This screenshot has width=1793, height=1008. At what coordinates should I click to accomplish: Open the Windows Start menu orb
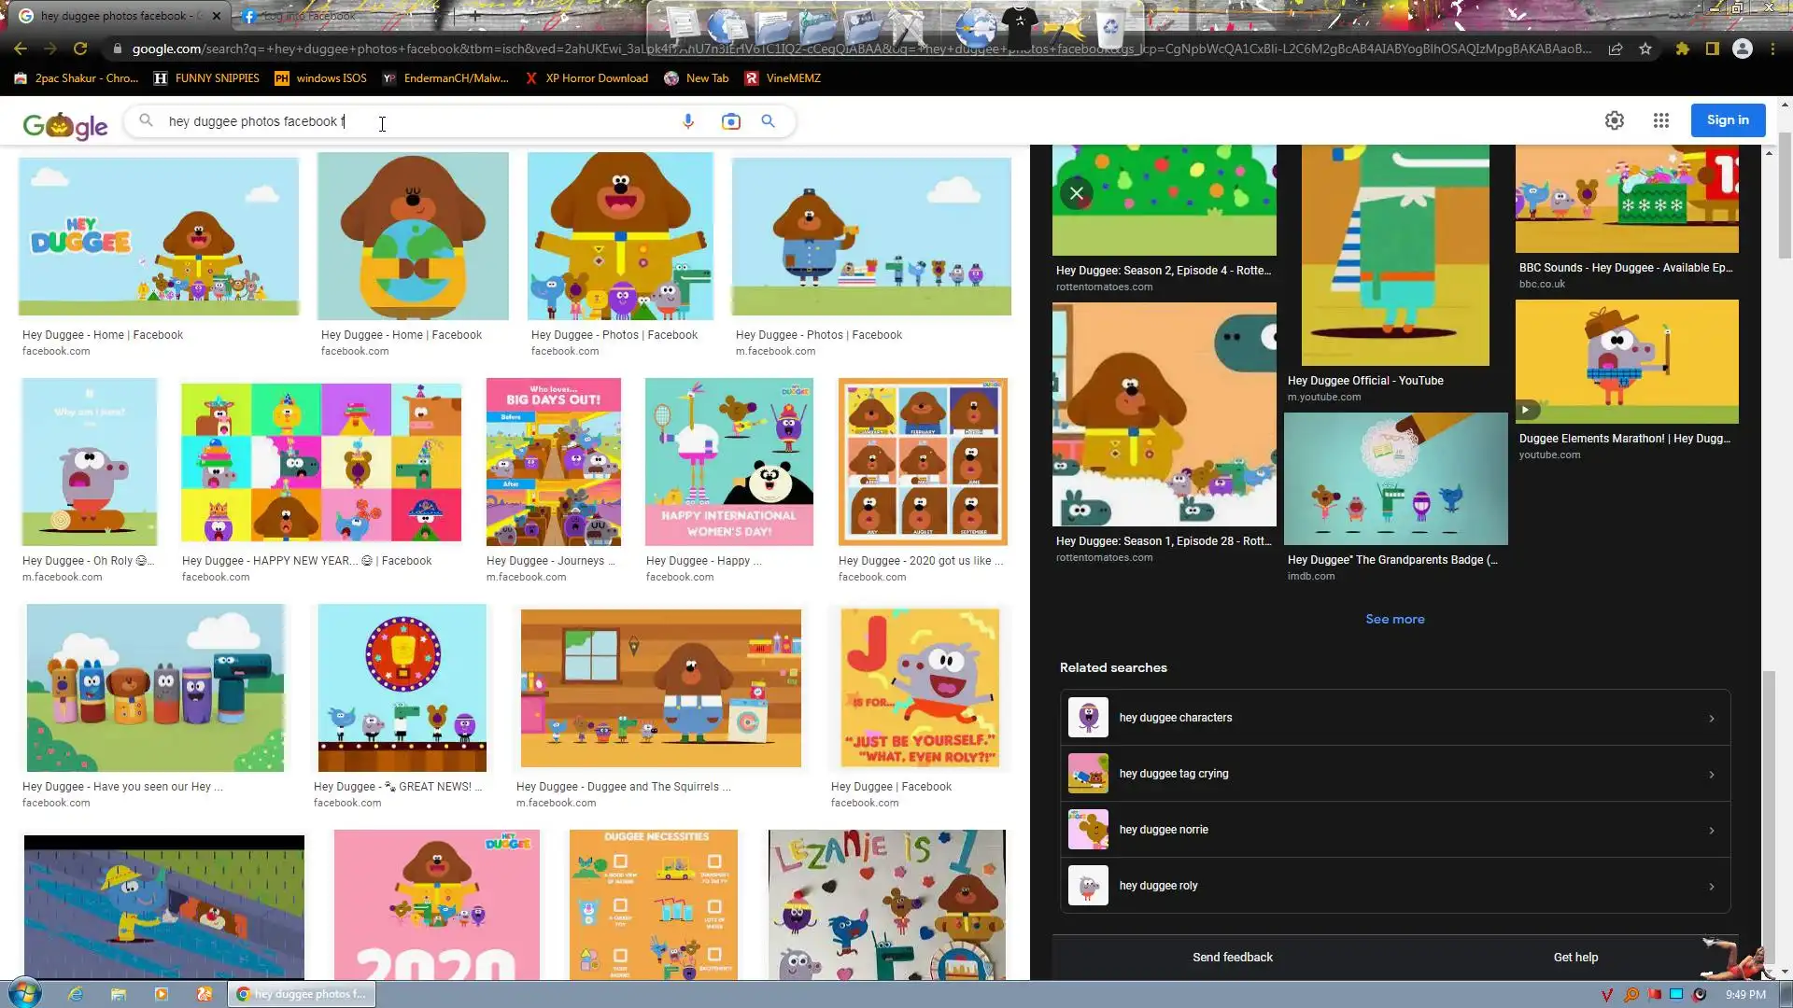click(24, 993)
